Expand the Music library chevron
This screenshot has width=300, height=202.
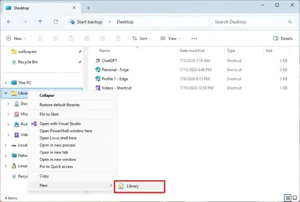point(8,114)
